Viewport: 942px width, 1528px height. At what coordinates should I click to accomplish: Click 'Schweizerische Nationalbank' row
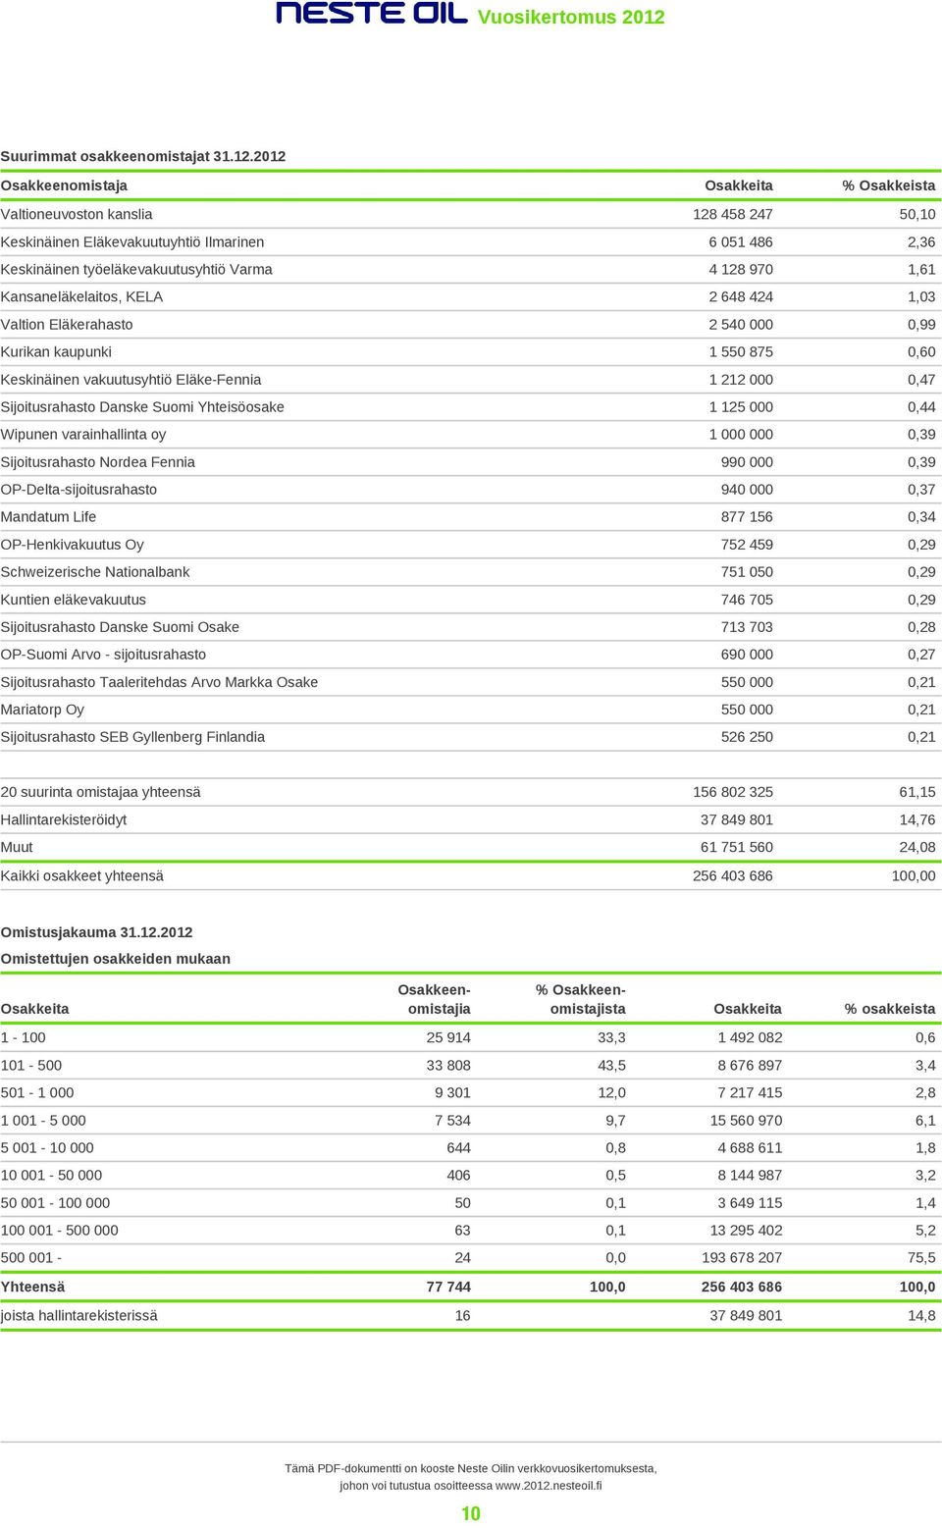[471, 571]
